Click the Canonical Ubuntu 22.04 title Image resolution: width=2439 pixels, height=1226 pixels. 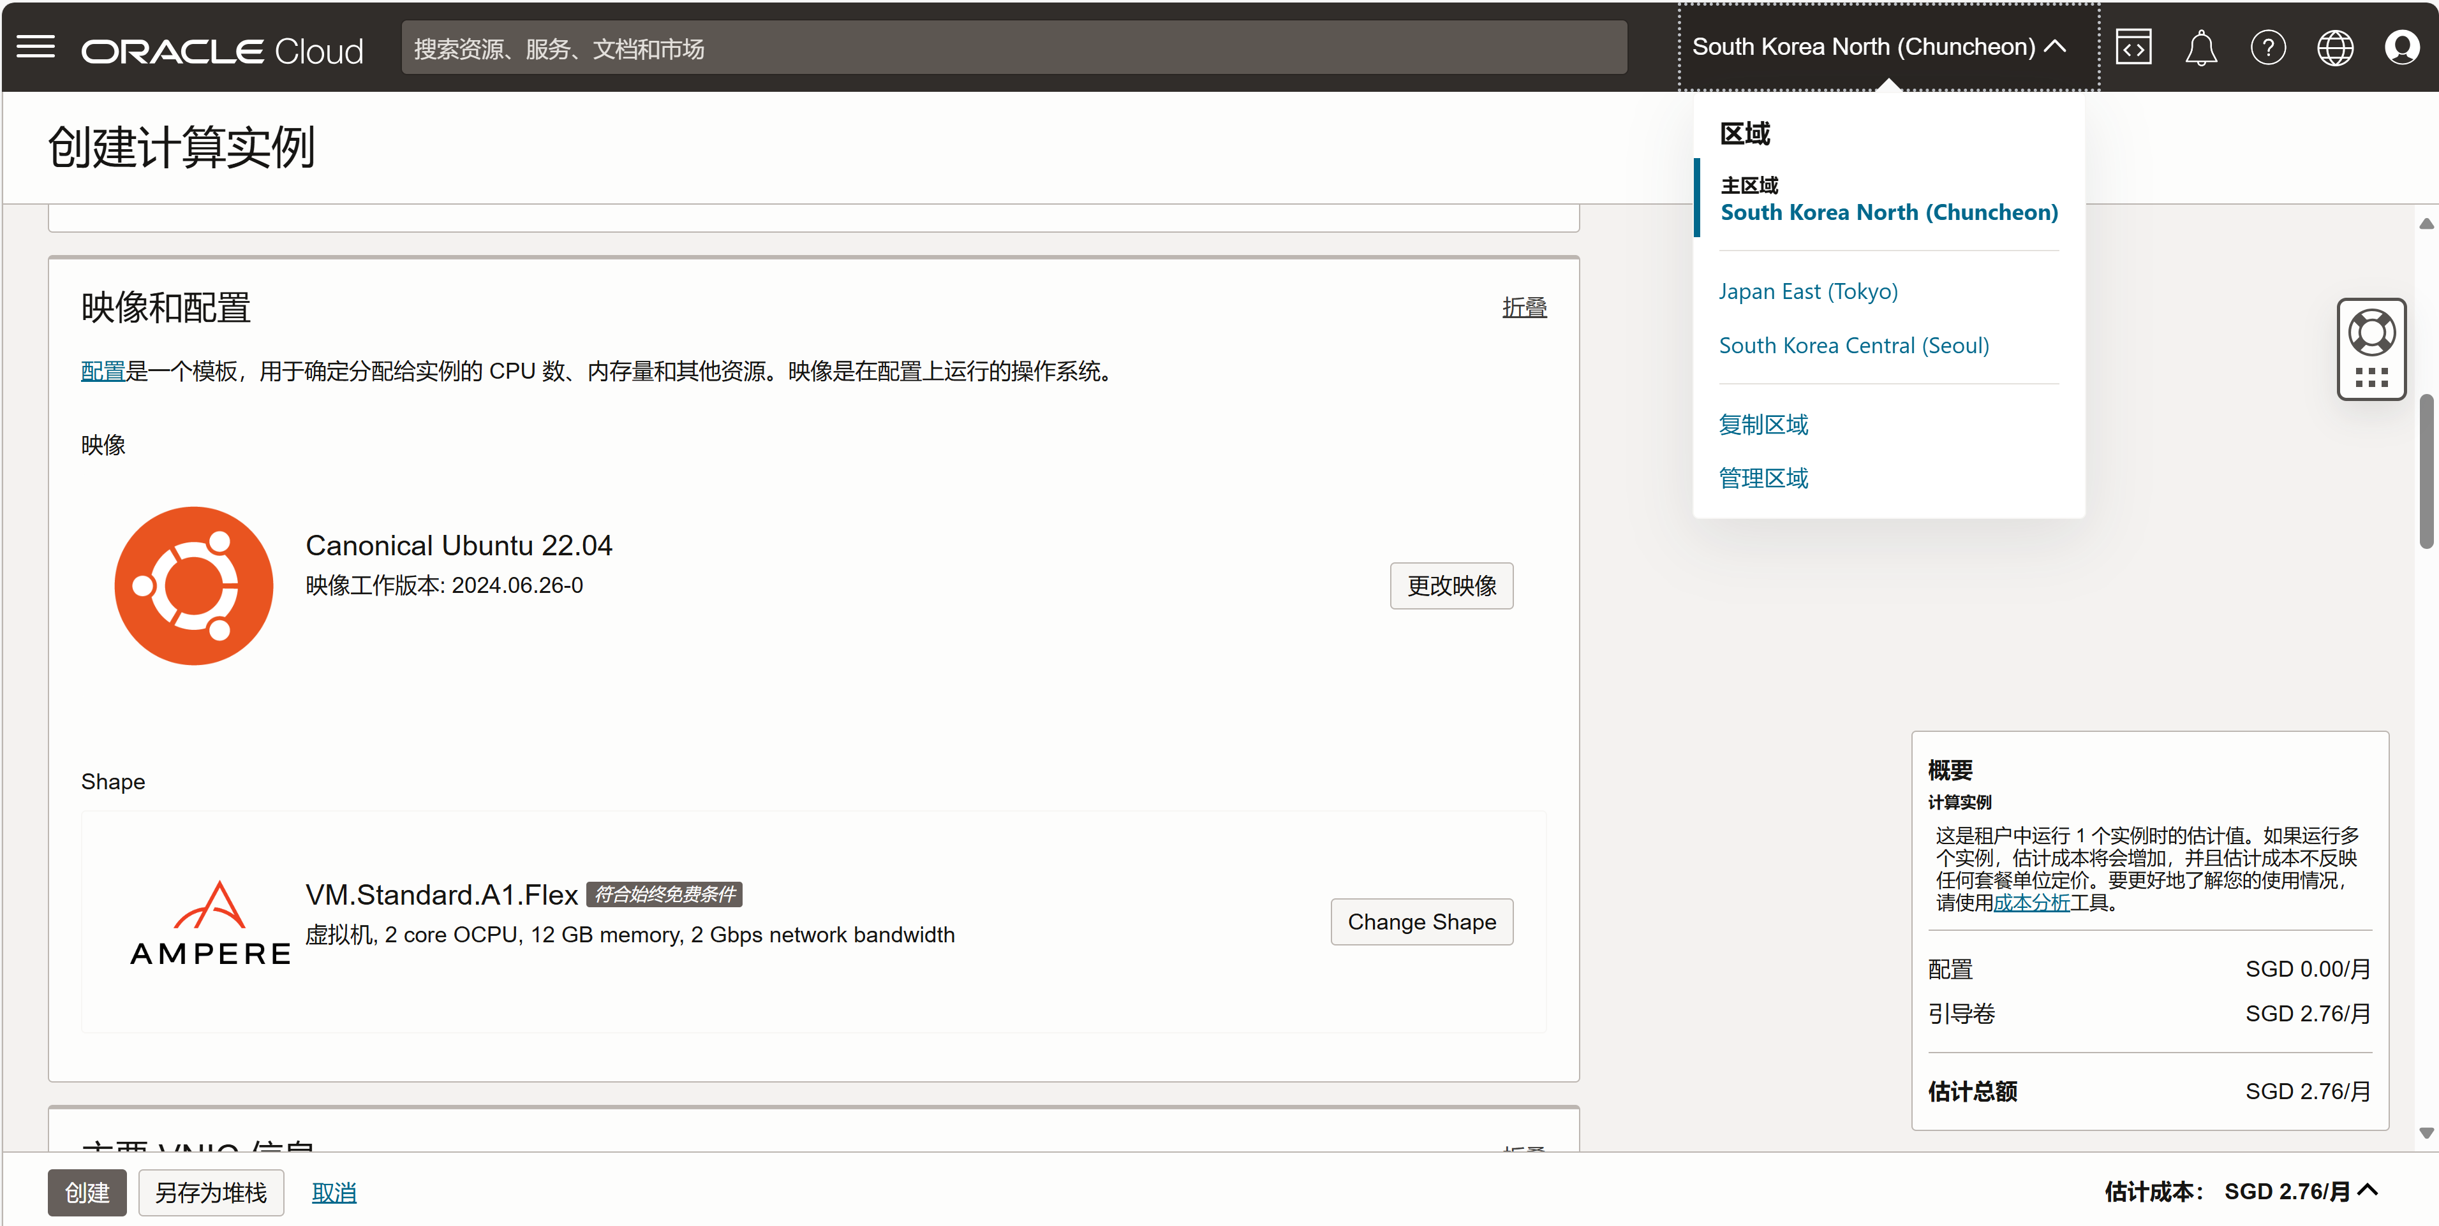(458, 545)
